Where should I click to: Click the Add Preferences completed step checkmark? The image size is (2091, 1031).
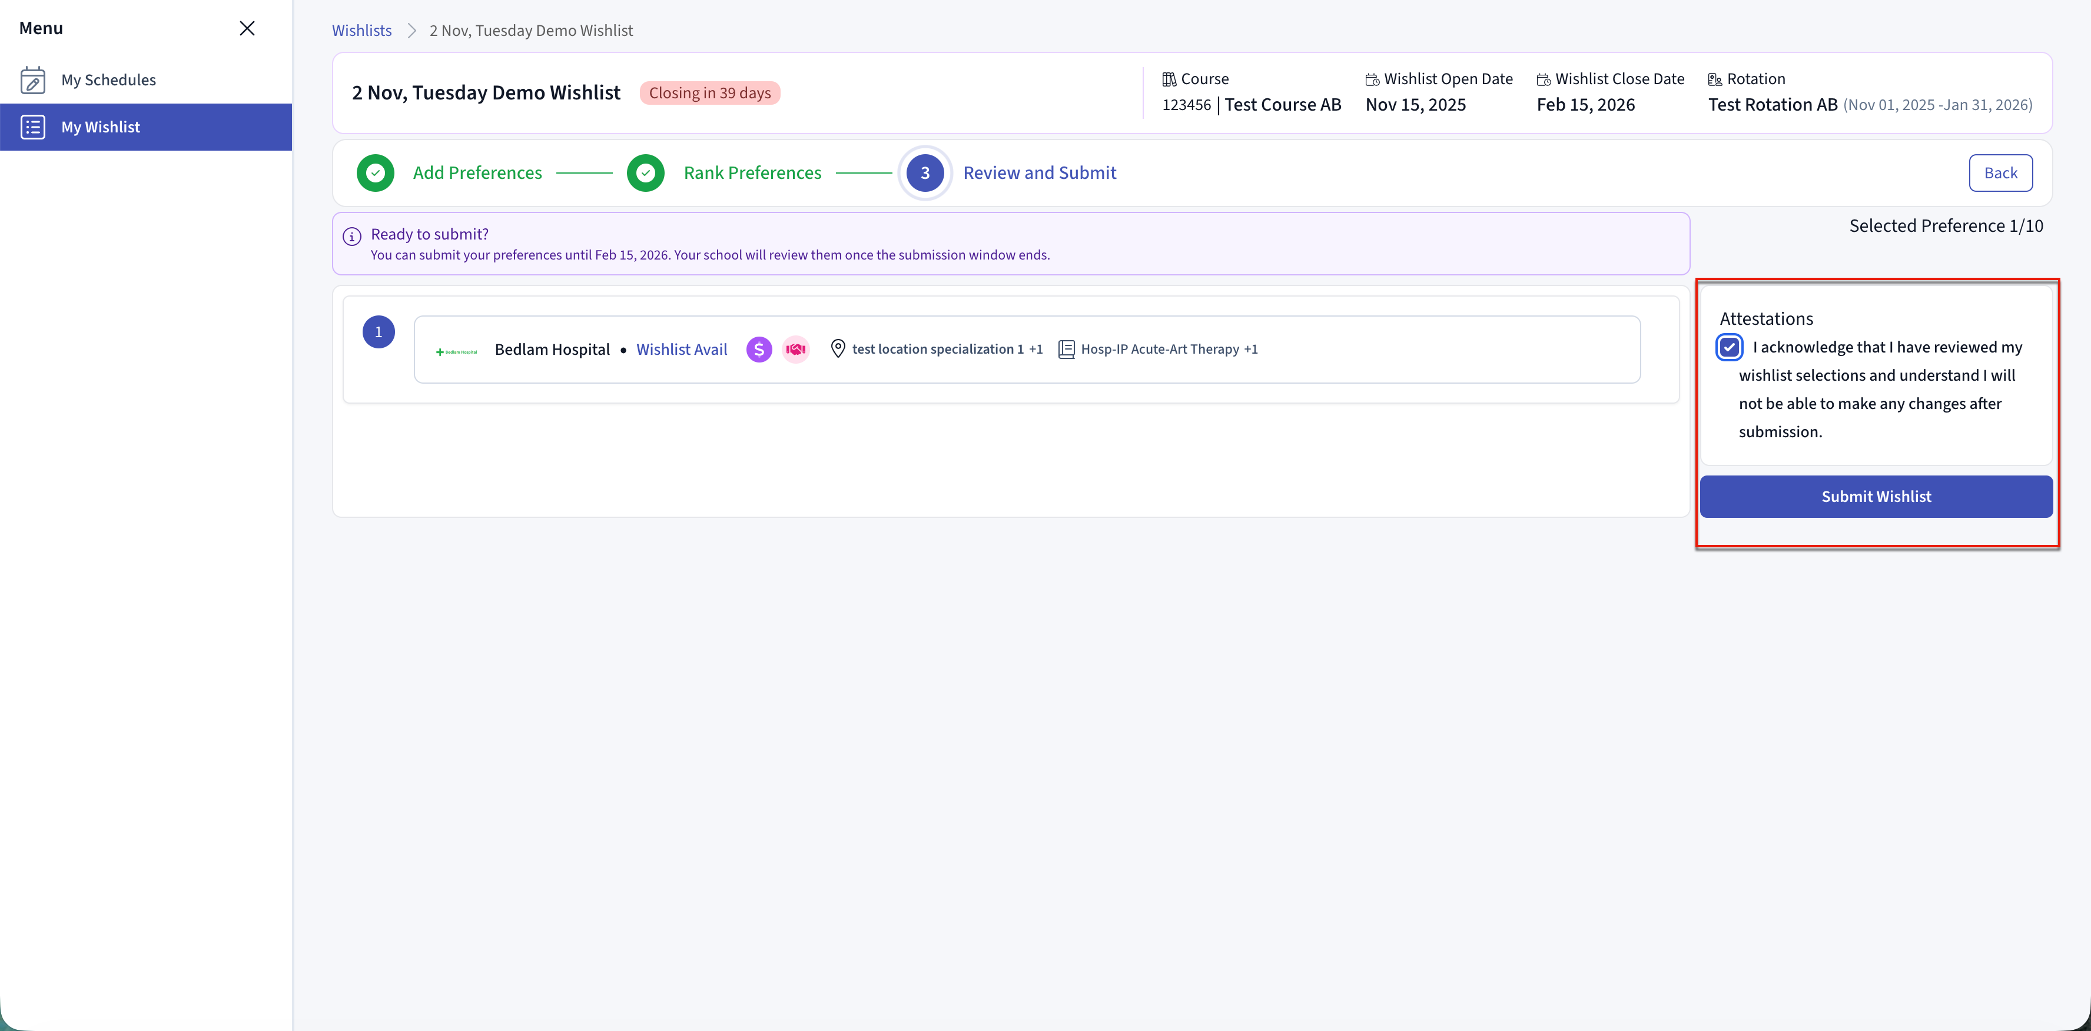pyautogui.click(x=375, y=173)
